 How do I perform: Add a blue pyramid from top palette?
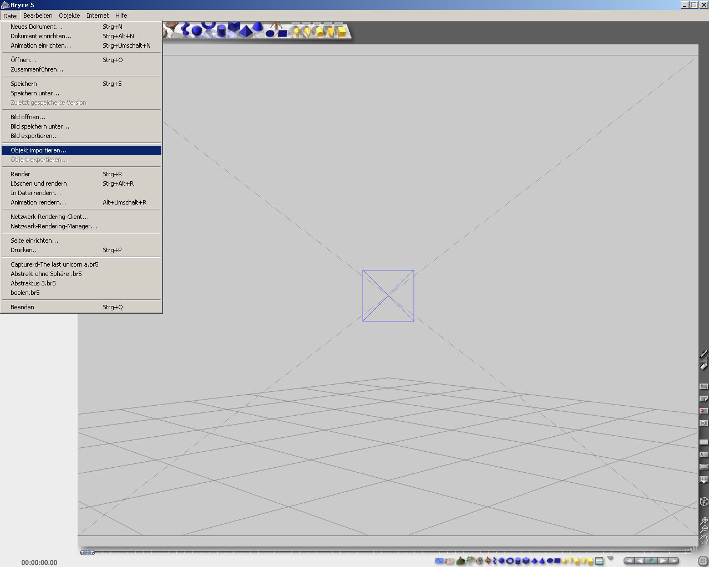coord(246,31)
